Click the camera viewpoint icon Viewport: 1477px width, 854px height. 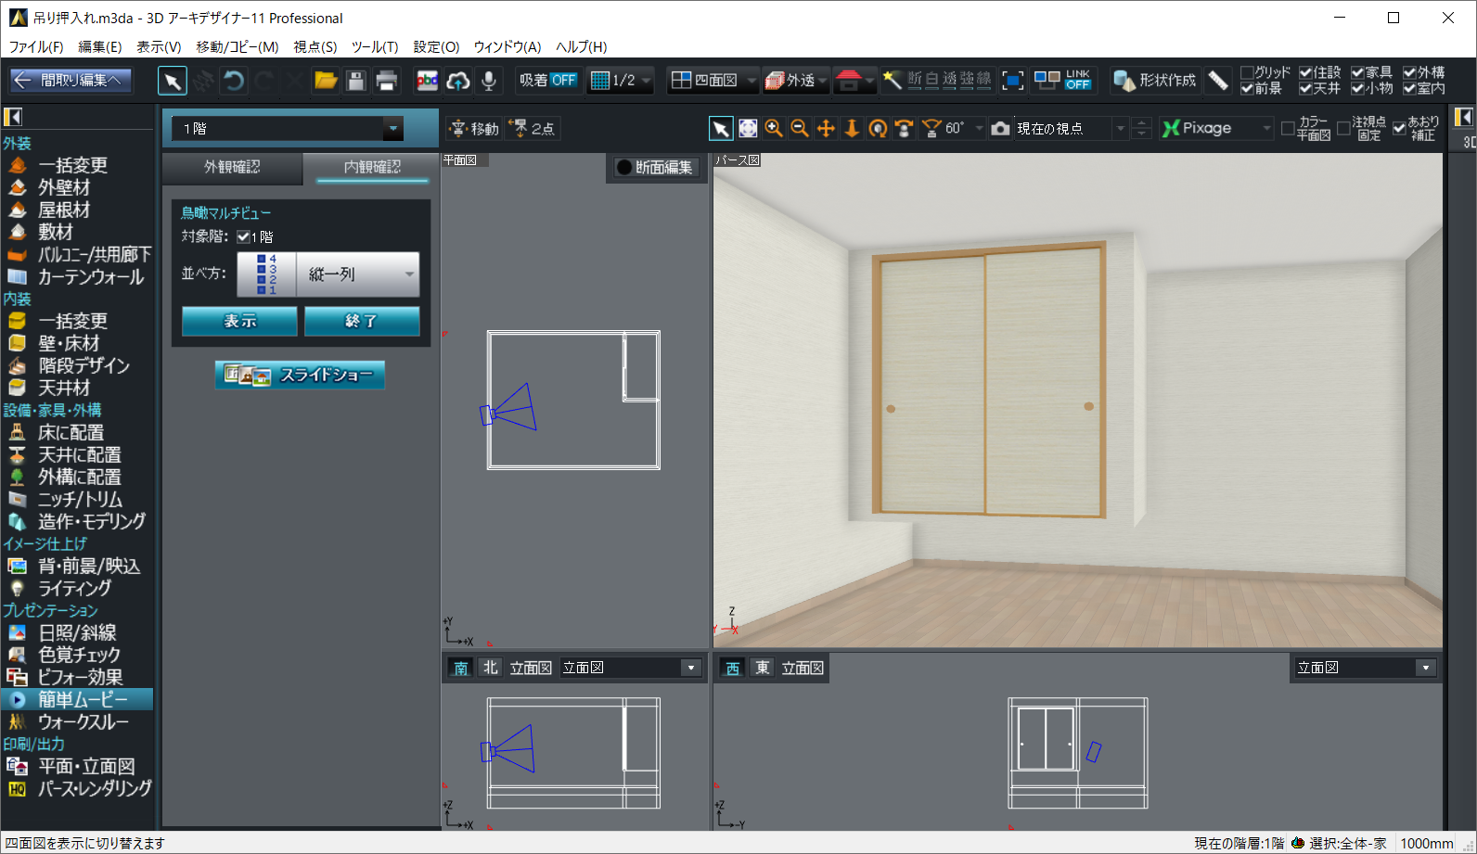[1000, 129]
